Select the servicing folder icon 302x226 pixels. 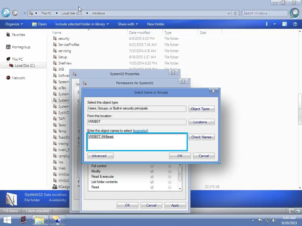[55, 51]
